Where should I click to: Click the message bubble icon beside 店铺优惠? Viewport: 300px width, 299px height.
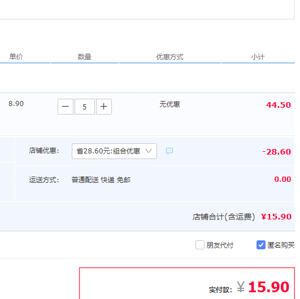coord(169,151)
